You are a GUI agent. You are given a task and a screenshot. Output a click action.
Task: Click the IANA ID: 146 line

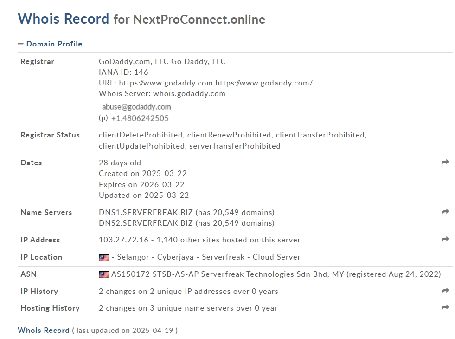[123, 72]
